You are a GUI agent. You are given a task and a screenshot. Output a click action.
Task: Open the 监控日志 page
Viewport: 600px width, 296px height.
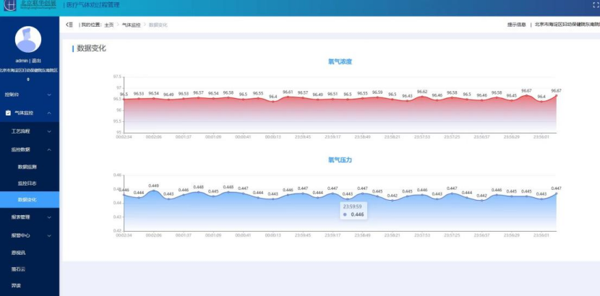27,183
